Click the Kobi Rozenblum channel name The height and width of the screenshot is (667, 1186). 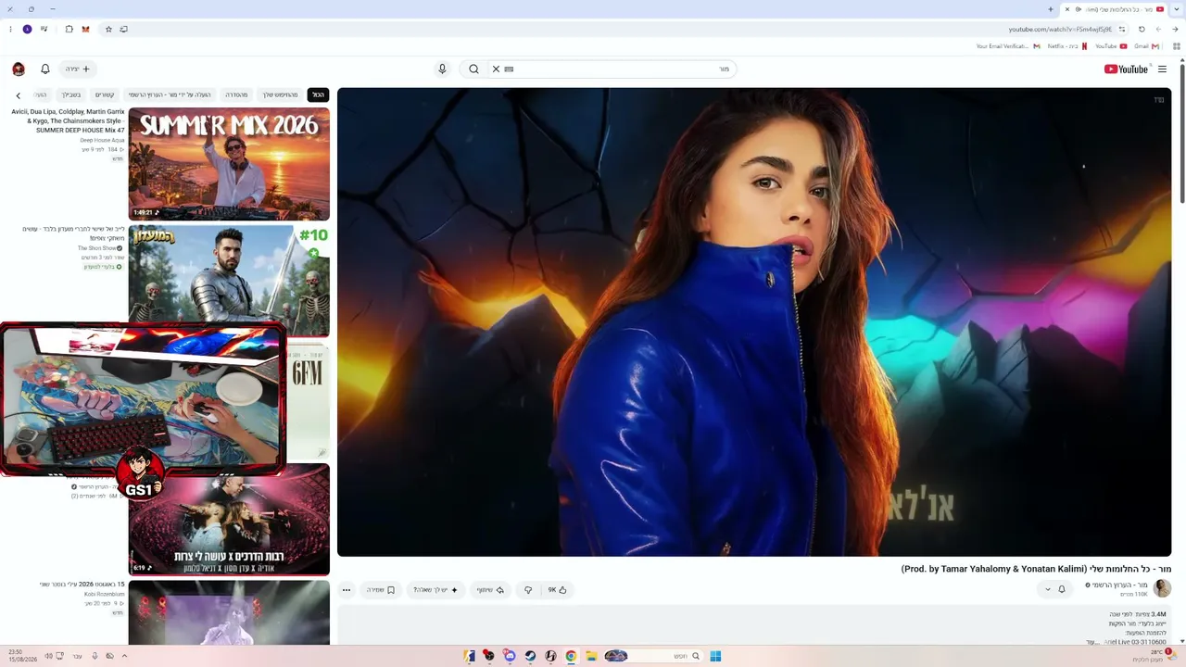pos(104,594)
